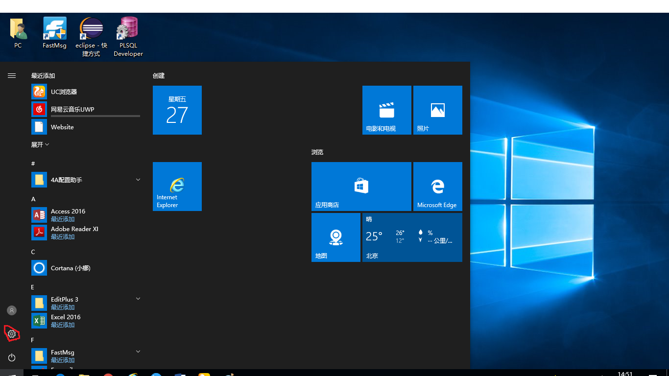This screenshot has height=376, width=669.
Task: Open the 照片 photos tile
Action: click(438, 110)
